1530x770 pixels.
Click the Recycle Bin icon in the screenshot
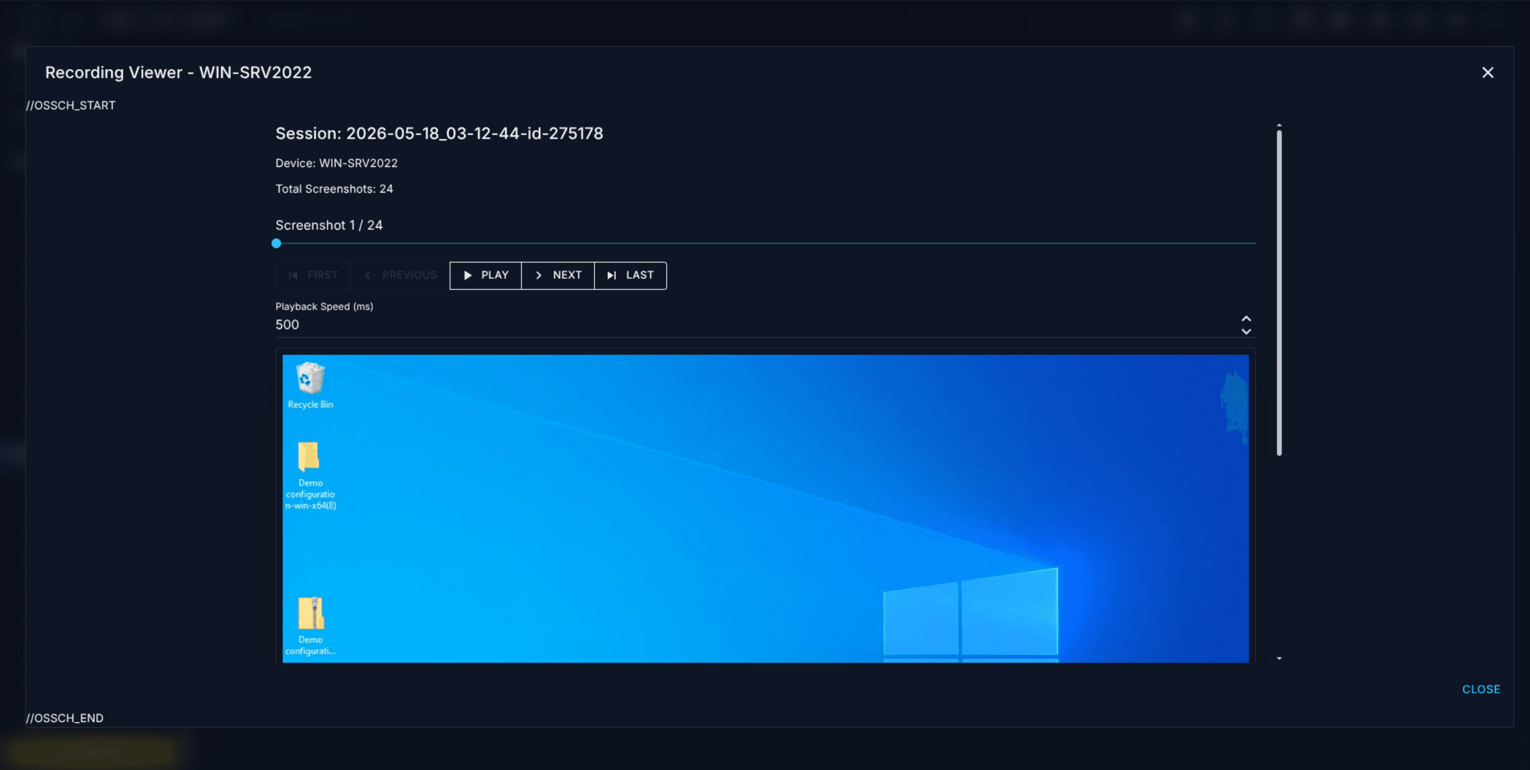310,386
